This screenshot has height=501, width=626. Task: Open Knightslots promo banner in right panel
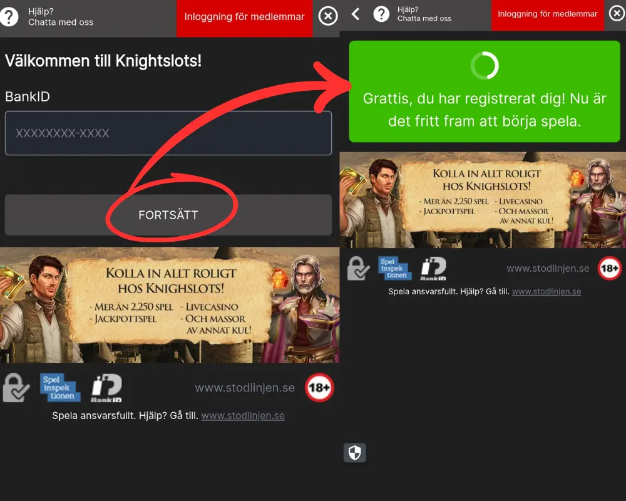[x=483, y=200]
